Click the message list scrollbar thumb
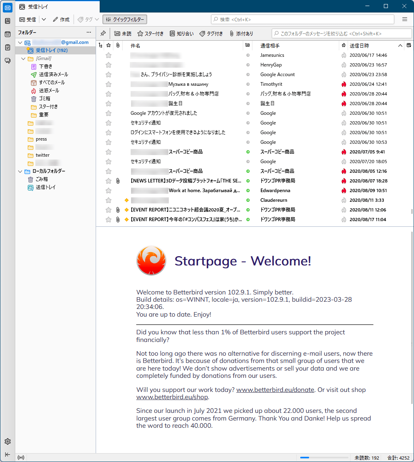 tap(412, 211)
